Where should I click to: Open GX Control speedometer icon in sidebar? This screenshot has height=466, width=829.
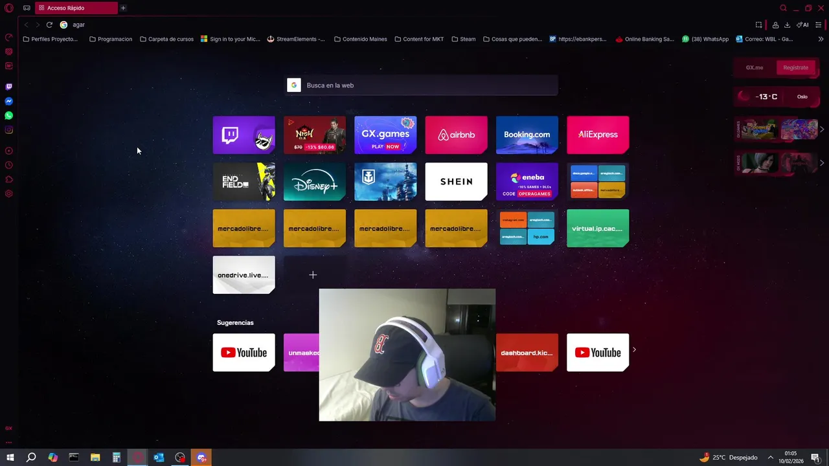9,37
